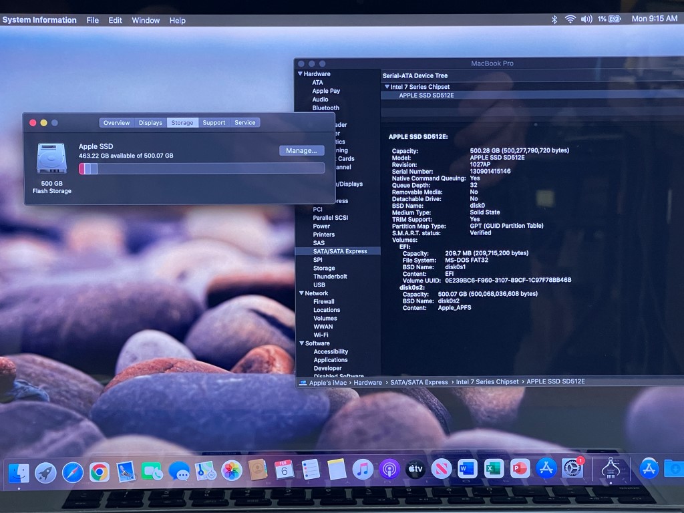The width and height of the screenshot is (684, 513).
Task: Select USB in Hardware list
Action: coord(319,285)
